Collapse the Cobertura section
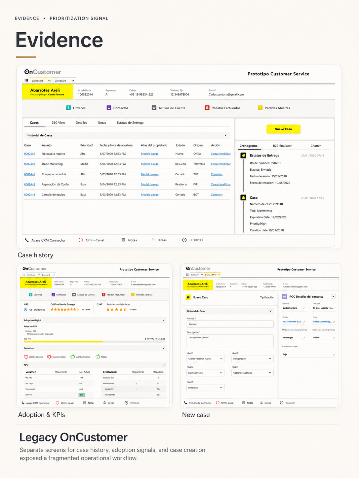This screenshot has height=478, width=359. (x=164, y=348)
